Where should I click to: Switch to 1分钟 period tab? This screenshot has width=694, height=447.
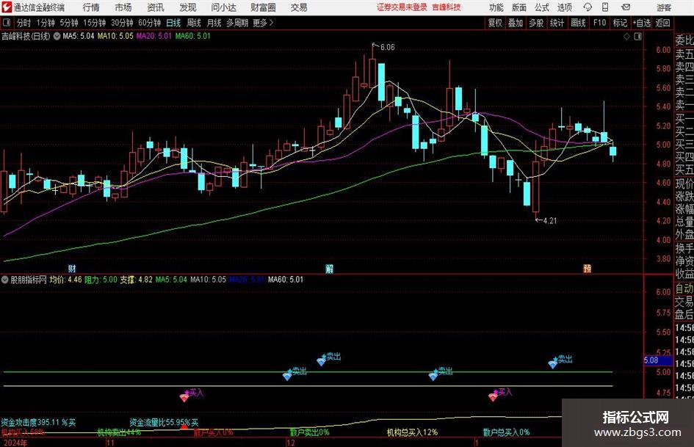[46, 23]
